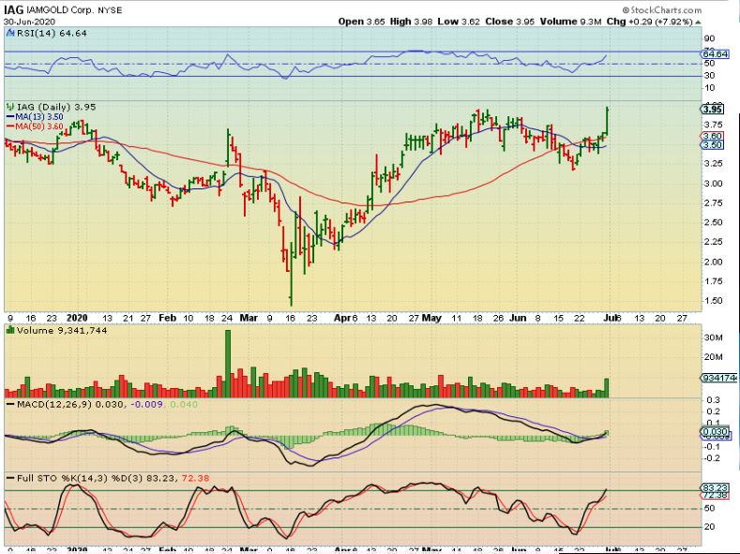This screenshot has width=740, height=554.
Task: Click the 3.95 current price tag
Action: (x=711, y=108)
